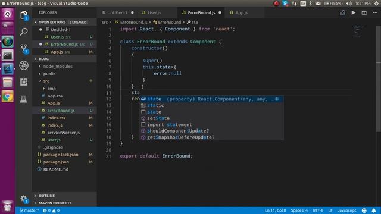Choose 'shouldComponentUpdate?' suggestion
The height and width of the screenshot is (214, 381).
[211, 131]
